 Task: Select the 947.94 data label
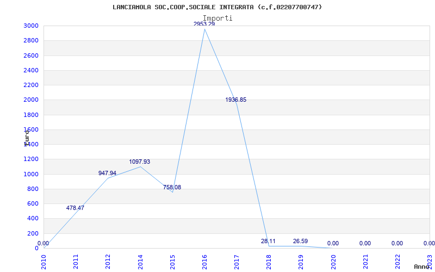107,173
